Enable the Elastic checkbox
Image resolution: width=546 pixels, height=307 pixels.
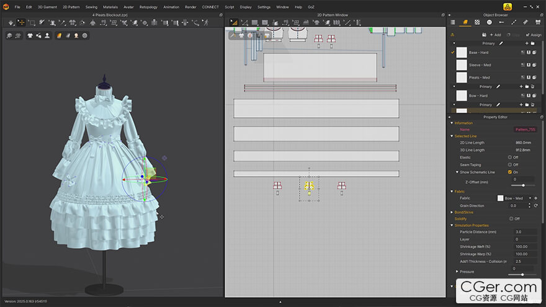click(510, 158)
